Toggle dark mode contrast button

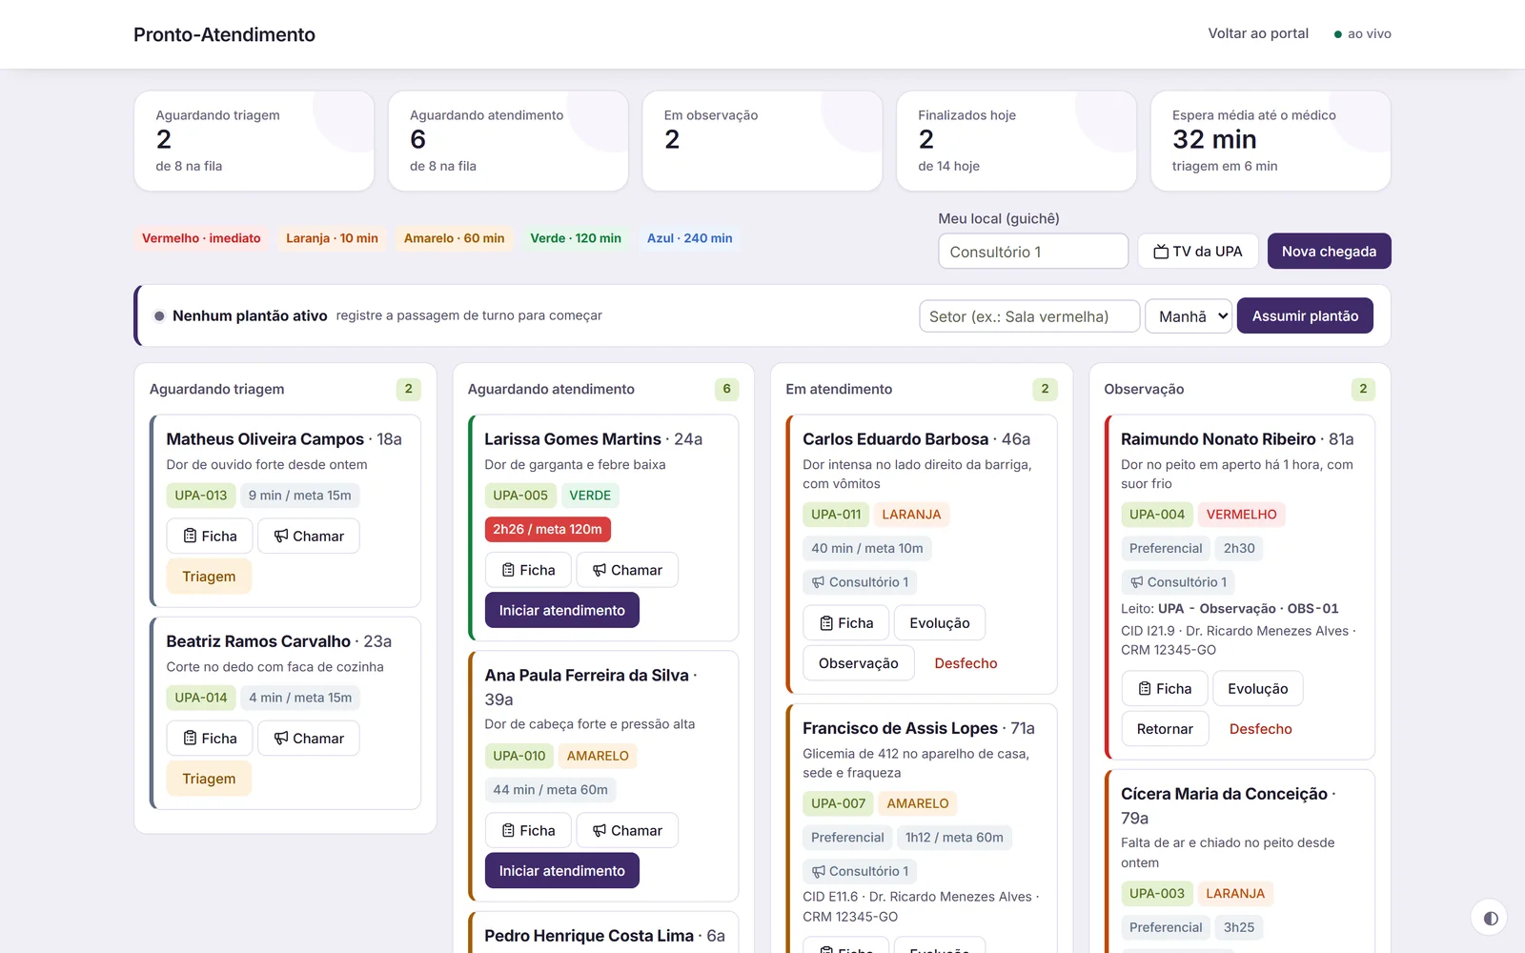click(x=1491, y=918)
